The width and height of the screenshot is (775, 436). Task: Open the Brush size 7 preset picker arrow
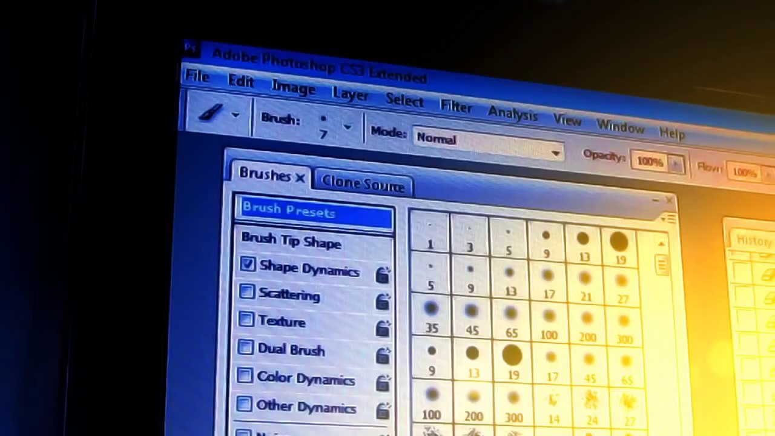pos(347,127)
